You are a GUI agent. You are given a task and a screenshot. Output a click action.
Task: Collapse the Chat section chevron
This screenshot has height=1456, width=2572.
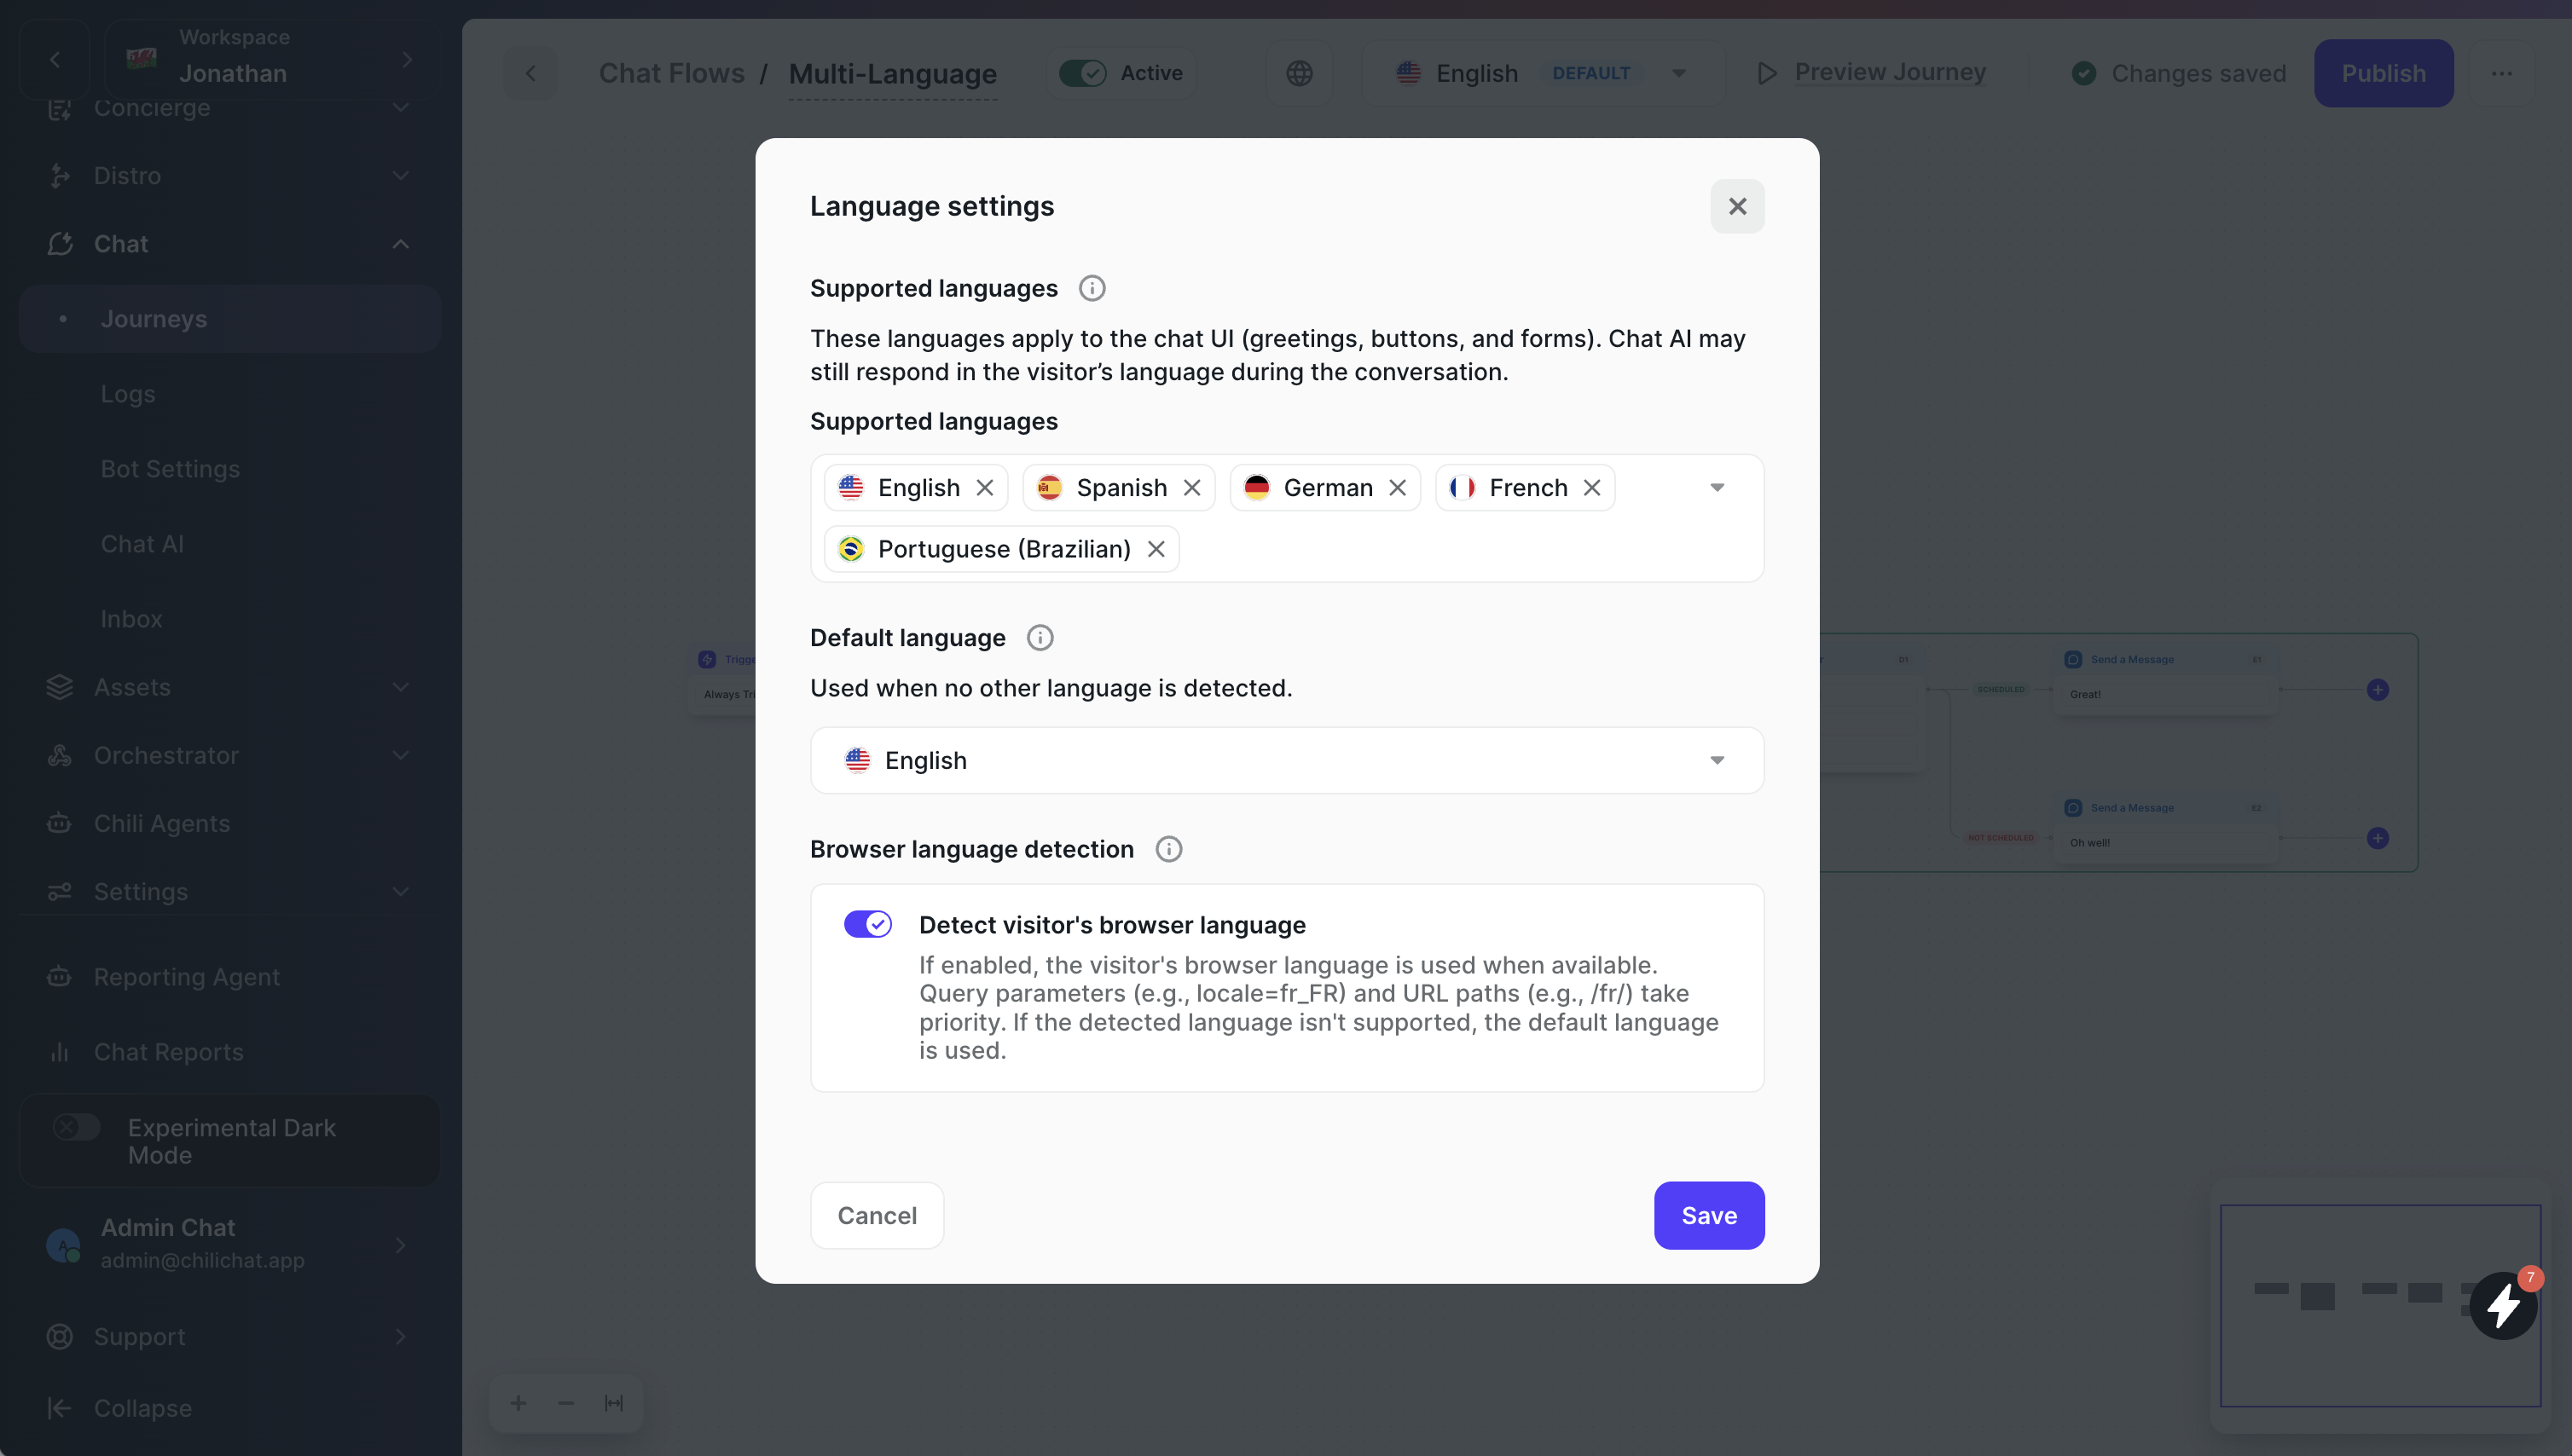click(401, 244)
